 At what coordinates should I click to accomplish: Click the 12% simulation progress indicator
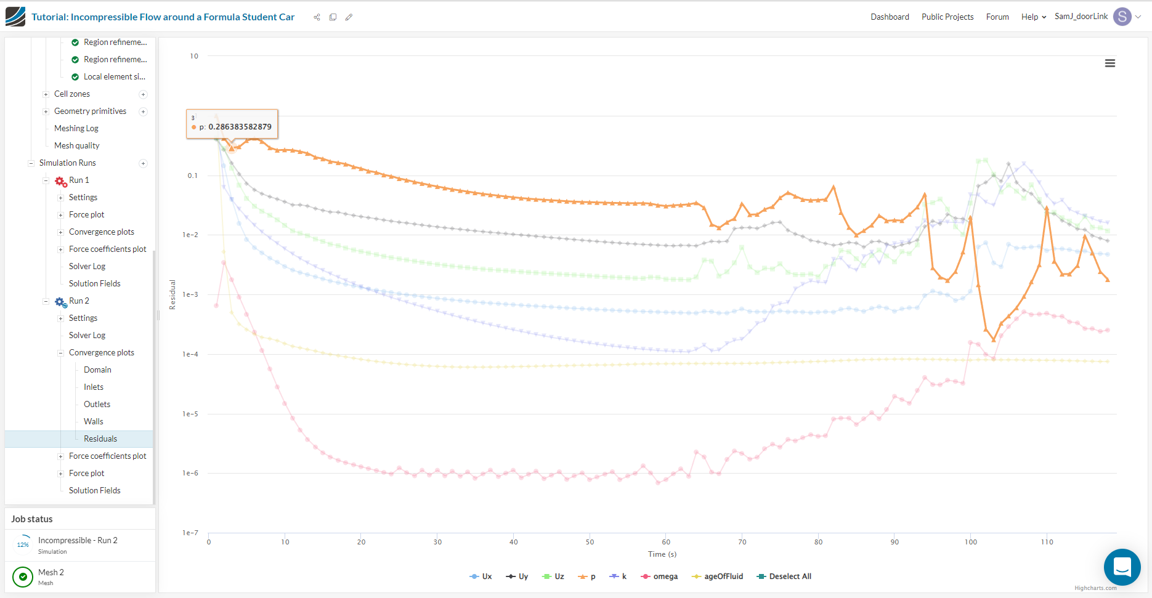23,544
